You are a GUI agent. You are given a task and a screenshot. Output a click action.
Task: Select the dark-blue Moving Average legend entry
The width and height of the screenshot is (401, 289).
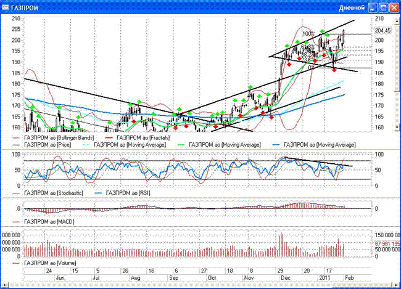(x=314, y=145)
